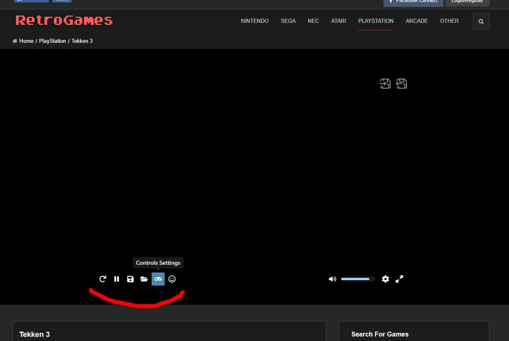Open the SEGA menu
This screenshot has width=509, height=341.
click(x=288, y=21)
